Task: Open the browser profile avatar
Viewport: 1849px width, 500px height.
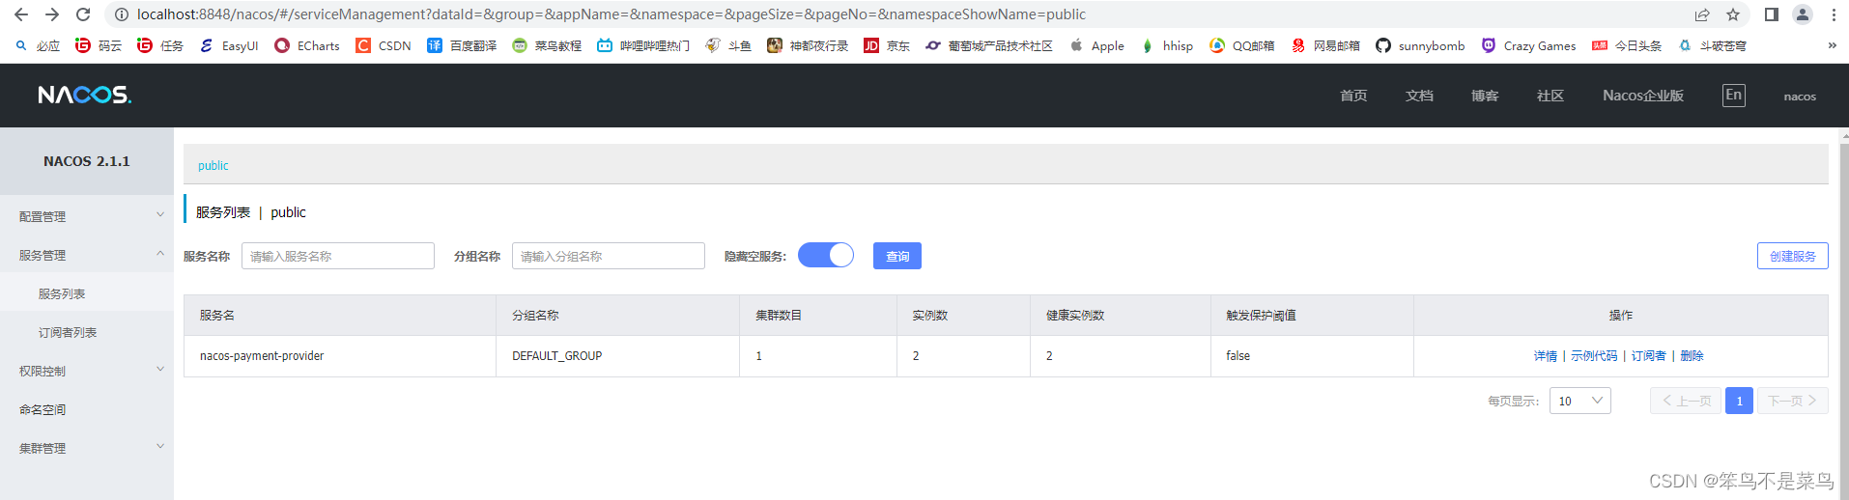Action: (x=1803, y=14)
